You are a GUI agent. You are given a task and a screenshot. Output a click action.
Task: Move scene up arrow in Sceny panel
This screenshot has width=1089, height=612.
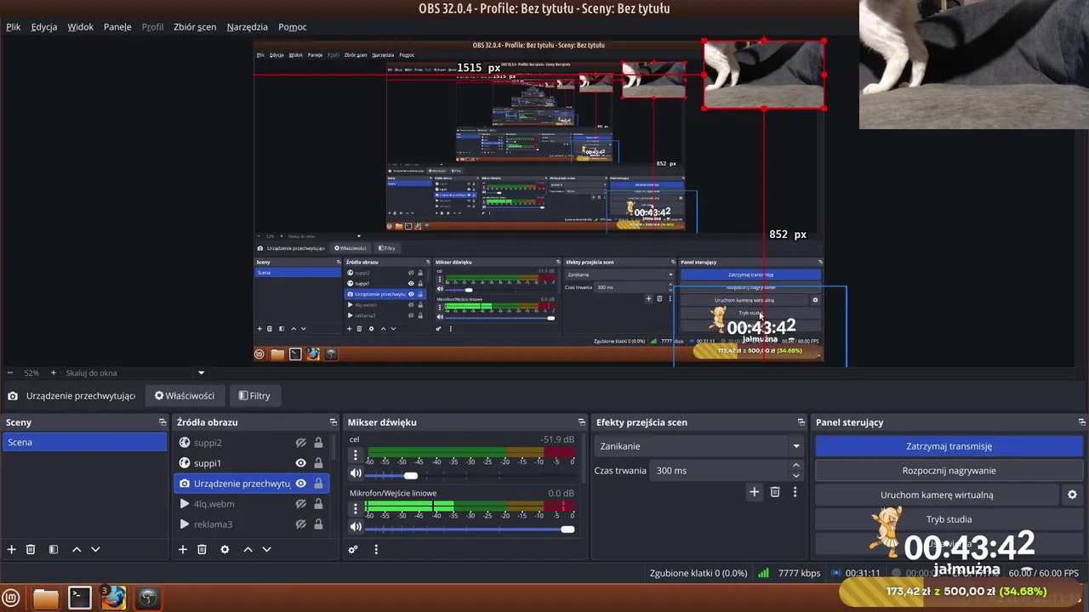[x=77, y=549]
